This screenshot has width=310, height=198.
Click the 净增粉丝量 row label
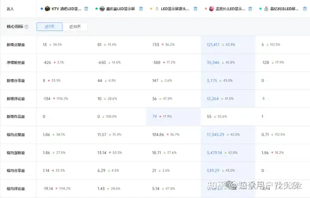tap(16, 63)
